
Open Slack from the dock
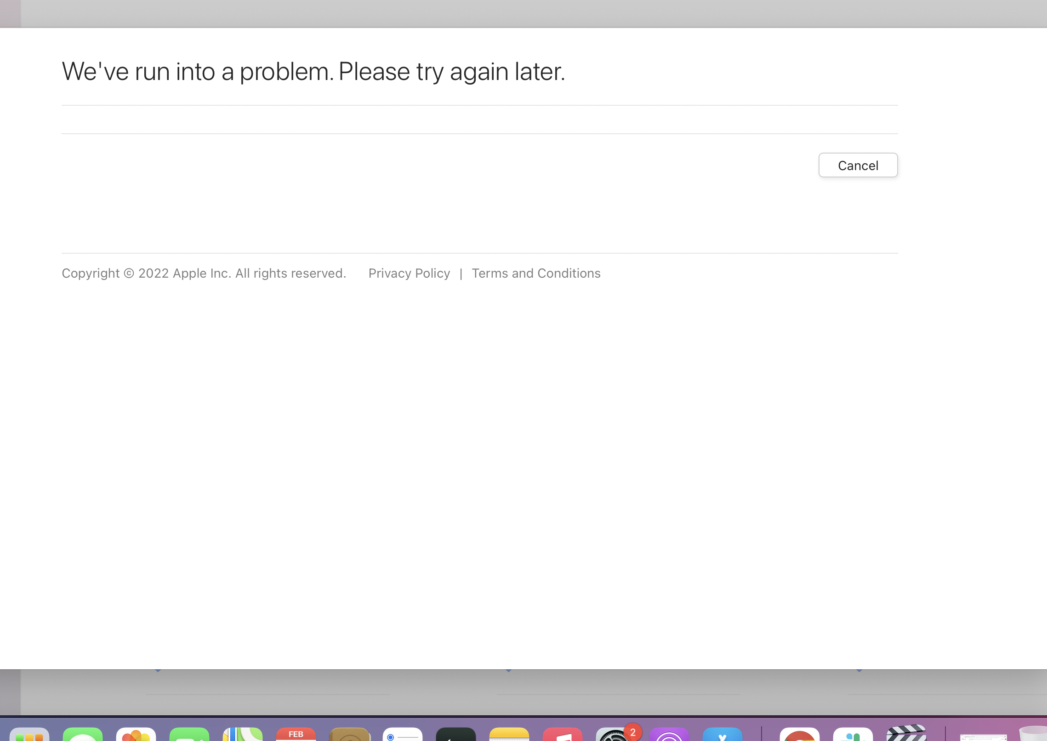[853, 735]
